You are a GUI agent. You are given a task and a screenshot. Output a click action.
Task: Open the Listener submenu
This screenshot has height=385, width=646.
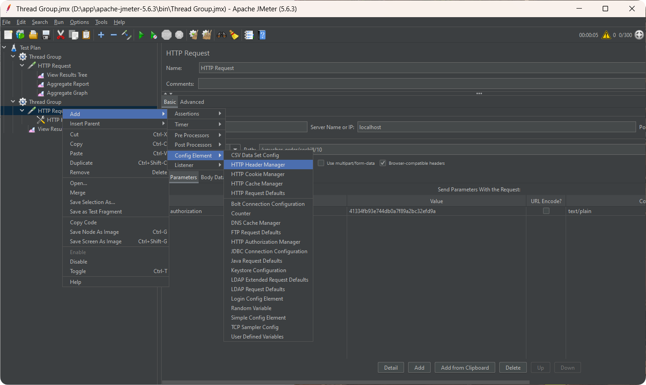click(196, 165)
